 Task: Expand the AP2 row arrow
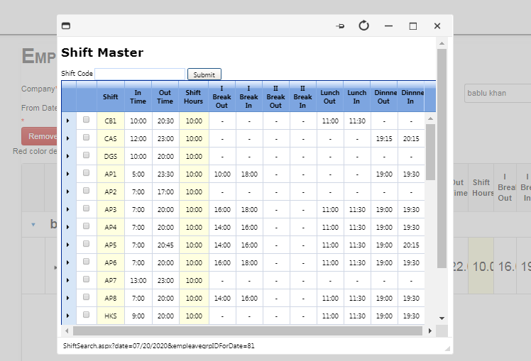tap(67, 191)
